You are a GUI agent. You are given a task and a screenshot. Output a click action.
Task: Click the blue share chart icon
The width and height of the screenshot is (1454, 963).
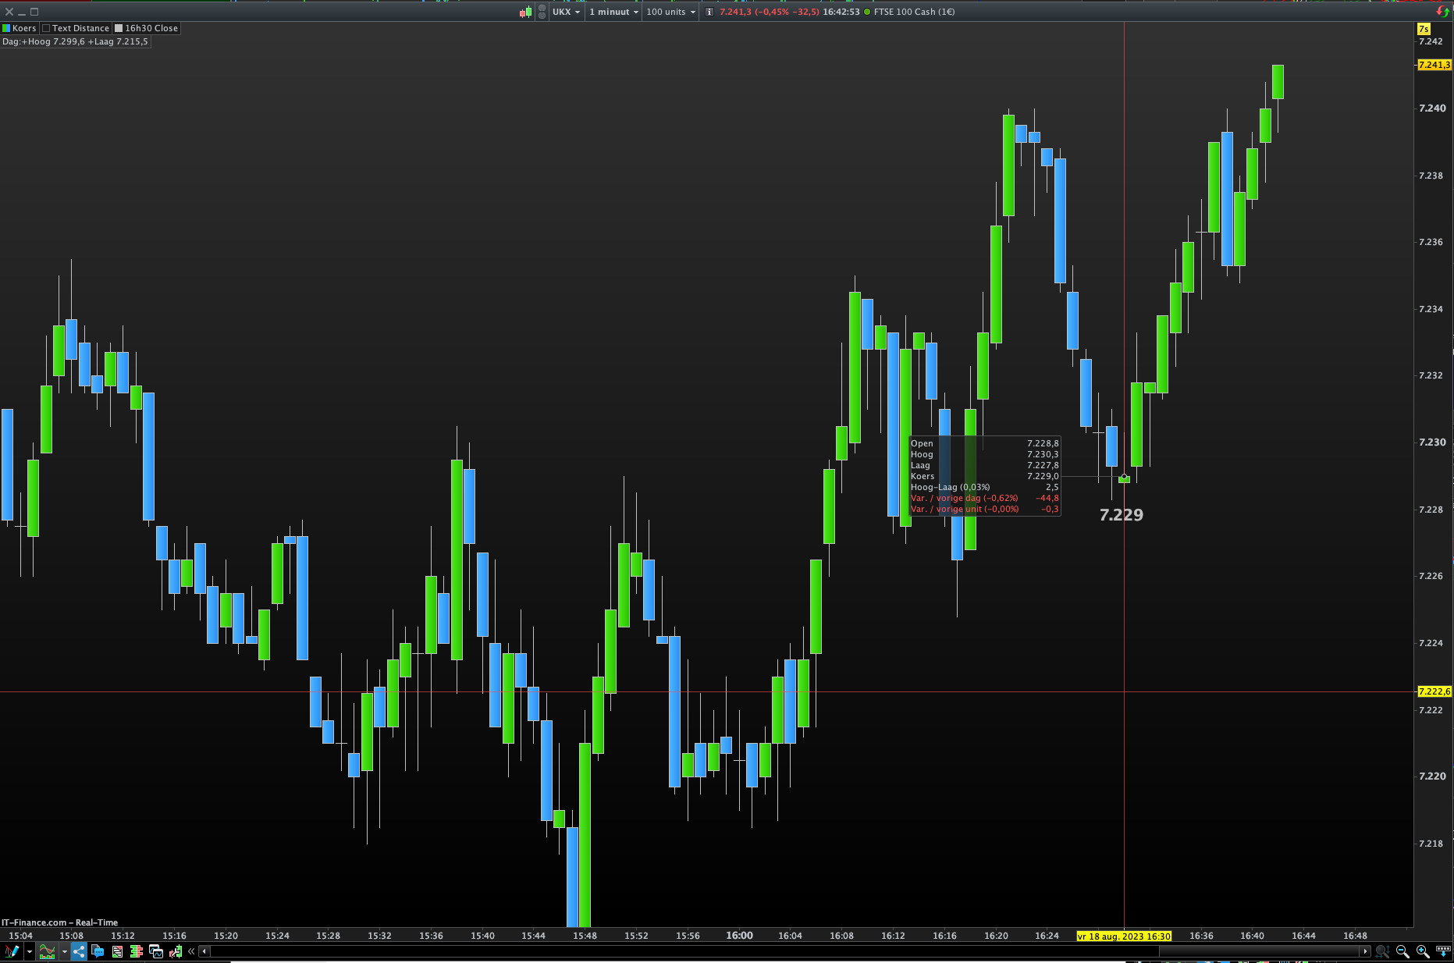click(79, 951)
